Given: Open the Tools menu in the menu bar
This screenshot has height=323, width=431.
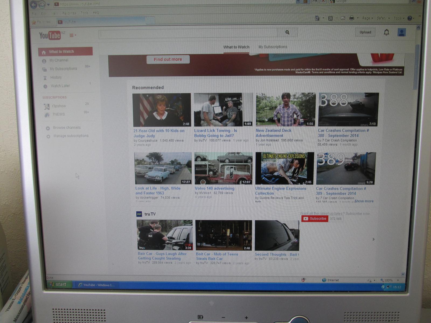Looking at the screenshot, I should pos(84,13).
